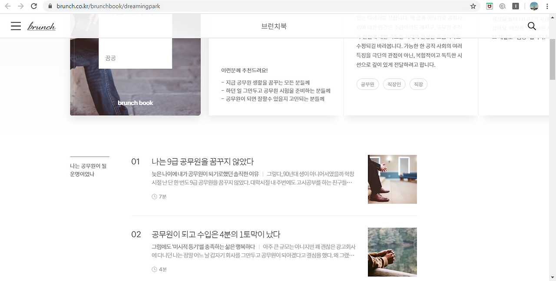Click article number 01
556x281 pixels.
[136, 162]
